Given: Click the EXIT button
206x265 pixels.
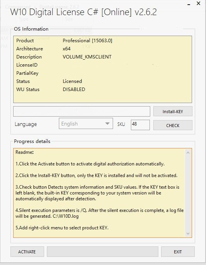Looking at the screenshot, I should tap(178, 252).
